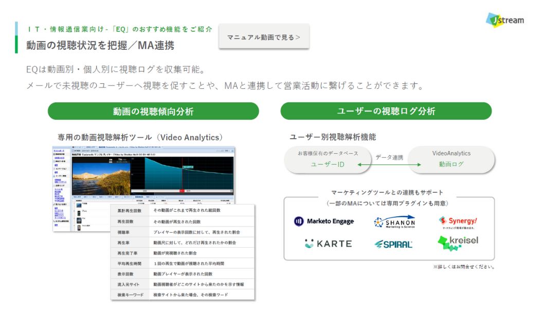
Task: Click the 動画の視聴状況を把握／MA連携 heading
Action: 100,45
